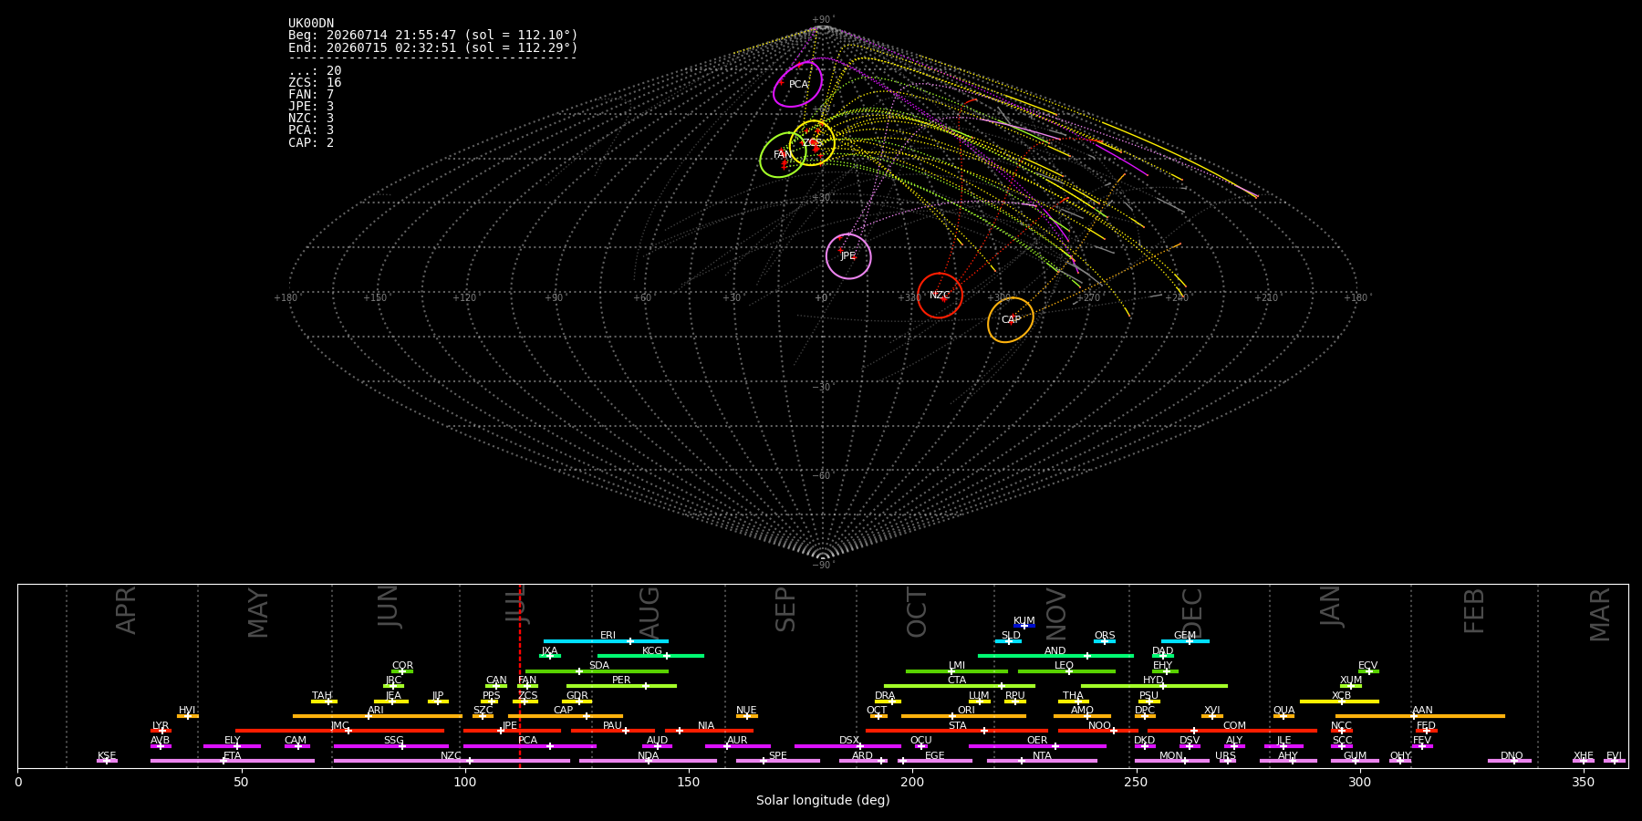This screenshot has height=821, width=1642.
Task: Select the KUM shower marker
Action: coord(1024,626)
